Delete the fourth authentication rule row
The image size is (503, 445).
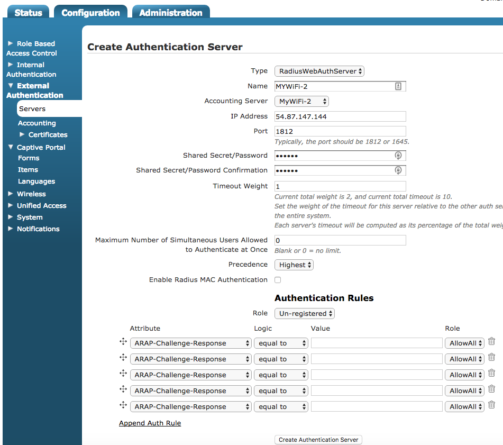491,389
